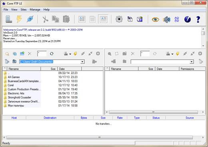Click the local parent folder up icon

pos(14,61)
